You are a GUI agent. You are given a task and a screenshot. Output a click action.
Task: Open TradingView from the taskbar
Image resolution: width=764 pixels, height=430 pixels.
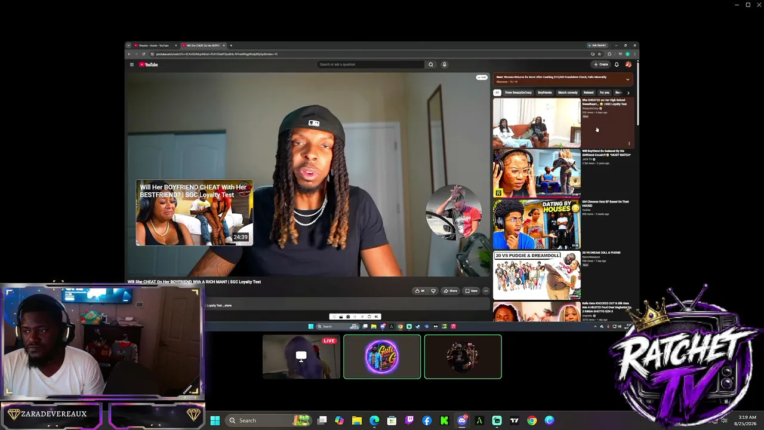[514, 420]
